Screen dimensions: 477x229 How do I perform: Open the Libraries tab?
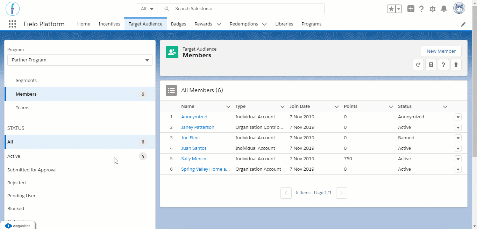click(x=284, y=24)
